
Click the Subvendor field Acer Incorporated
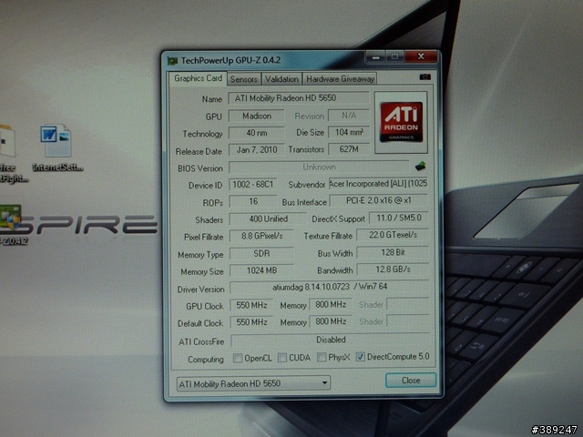378,184
